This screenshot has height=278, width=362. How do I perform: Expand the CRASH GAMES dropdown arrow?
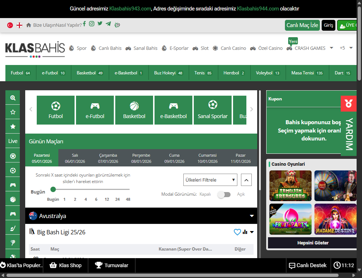tap(331, 48)
